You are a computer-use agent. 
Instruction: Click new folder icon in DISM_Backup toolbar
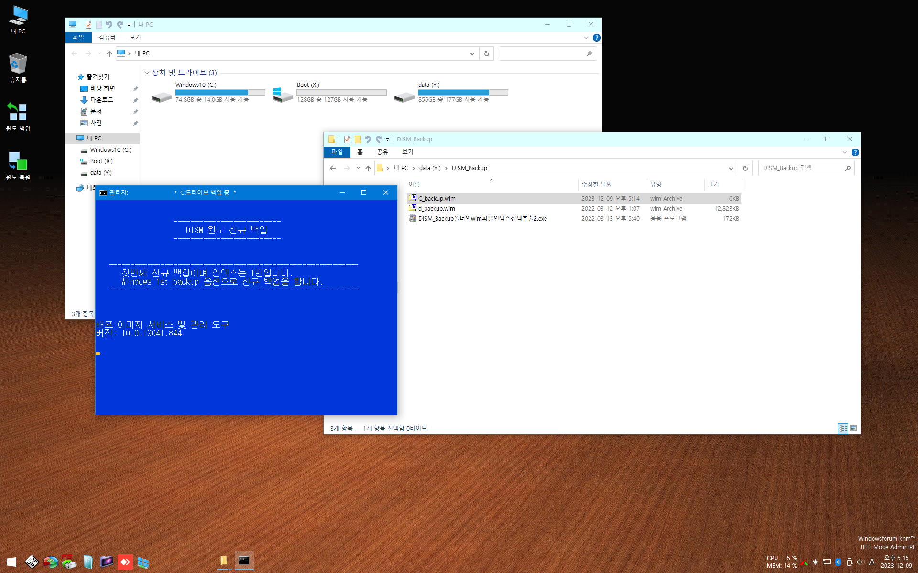click(x=357, y=139)
